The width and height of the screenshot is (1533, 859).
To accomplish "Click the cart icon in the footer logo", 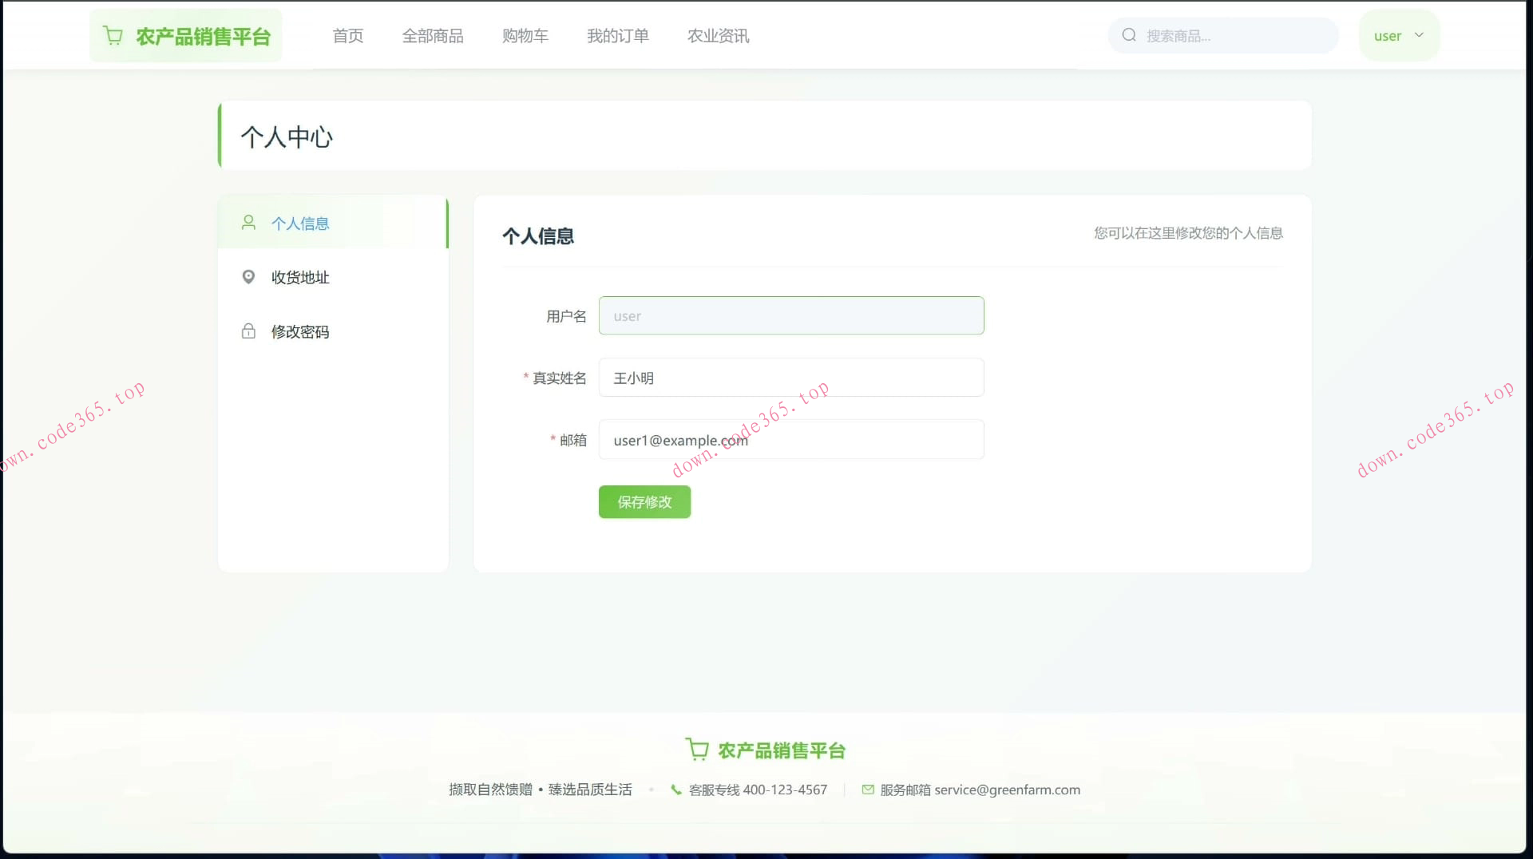I will click(x=697, y=749).
